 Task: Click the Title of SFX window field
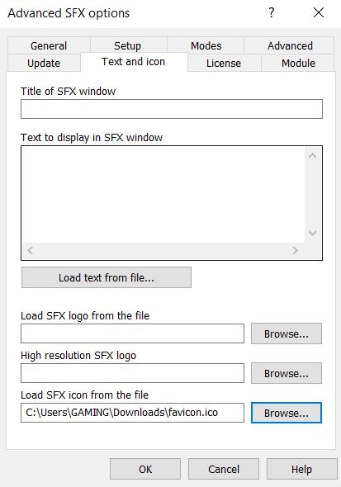pyautogui.click(x=172, y=109)
